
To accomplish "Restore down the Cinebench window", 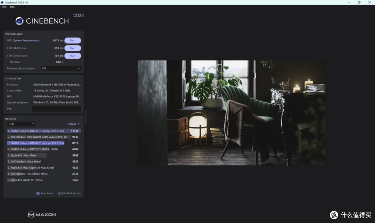I will (359, 2).
